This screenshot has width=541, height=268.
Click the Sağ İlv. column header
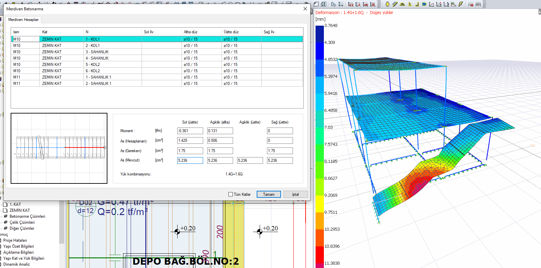pos(282,32)
